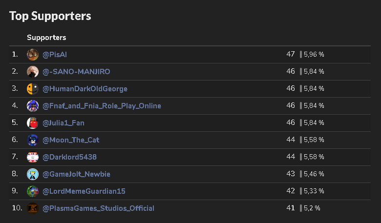This screenshot has width=381, height=223.
Task: Go to the @Moon_The_Cat profile link
Action: [71, 140]
